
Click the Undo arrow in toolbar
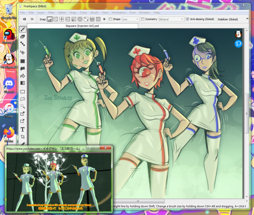point(24,19)
